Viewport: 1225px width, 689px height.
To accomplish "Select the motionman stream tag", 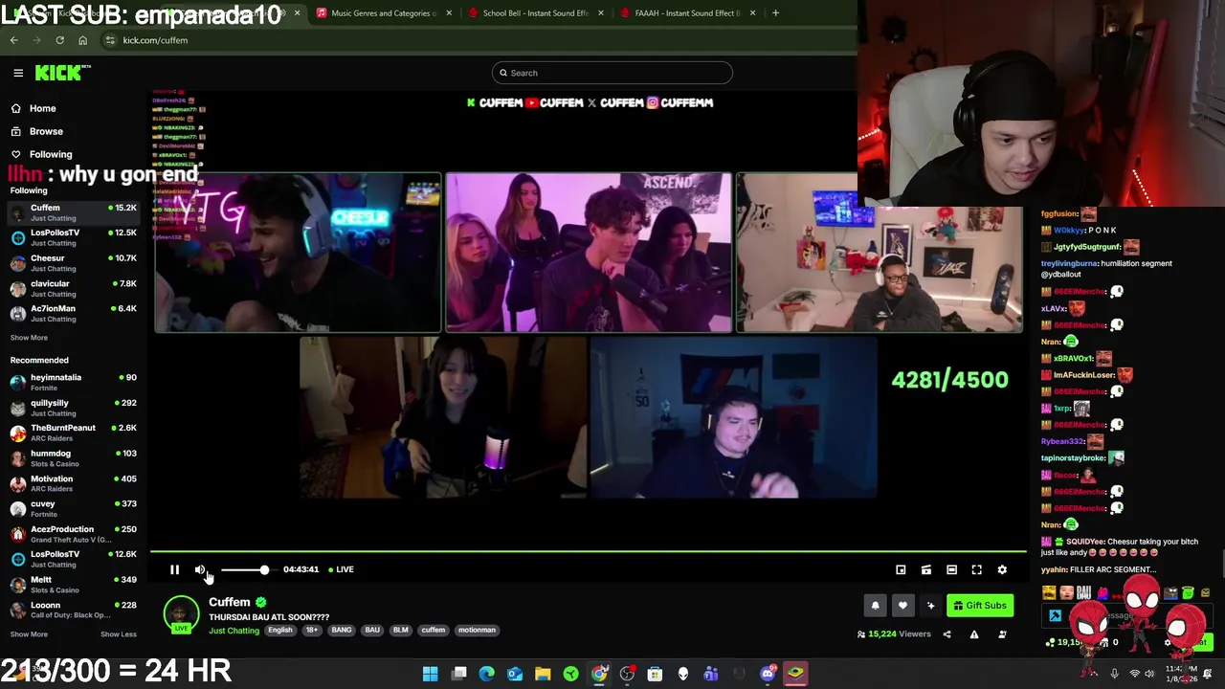I will click(477, 630).
